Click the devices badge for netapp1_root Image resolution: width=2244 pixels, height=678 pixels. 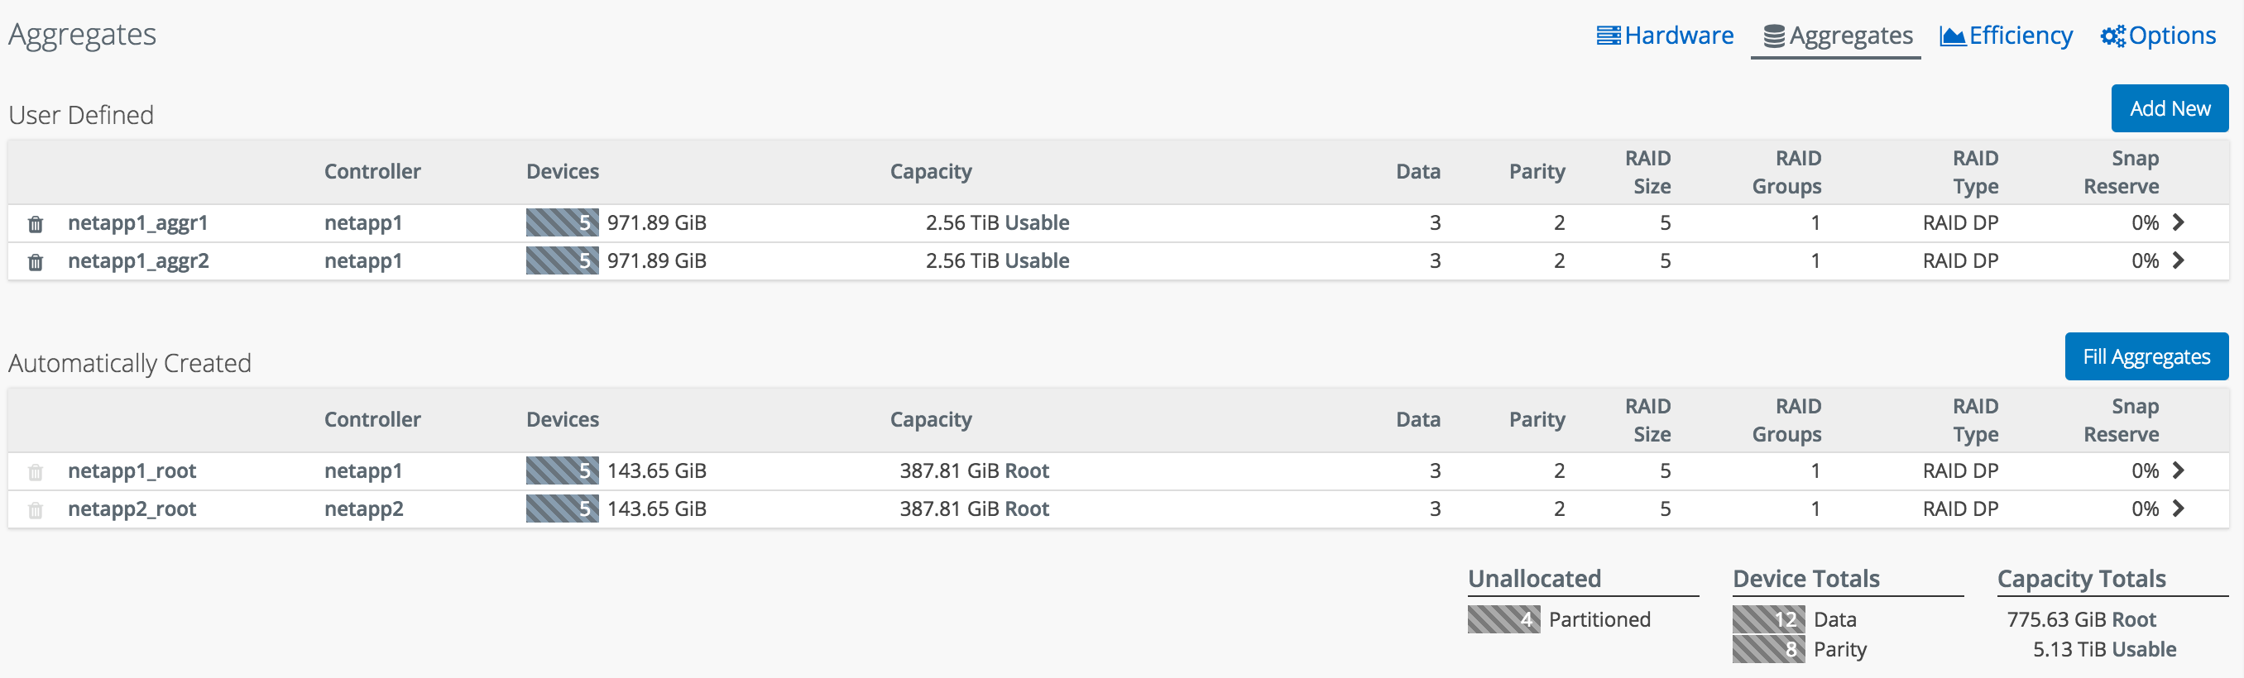point(561,470)
